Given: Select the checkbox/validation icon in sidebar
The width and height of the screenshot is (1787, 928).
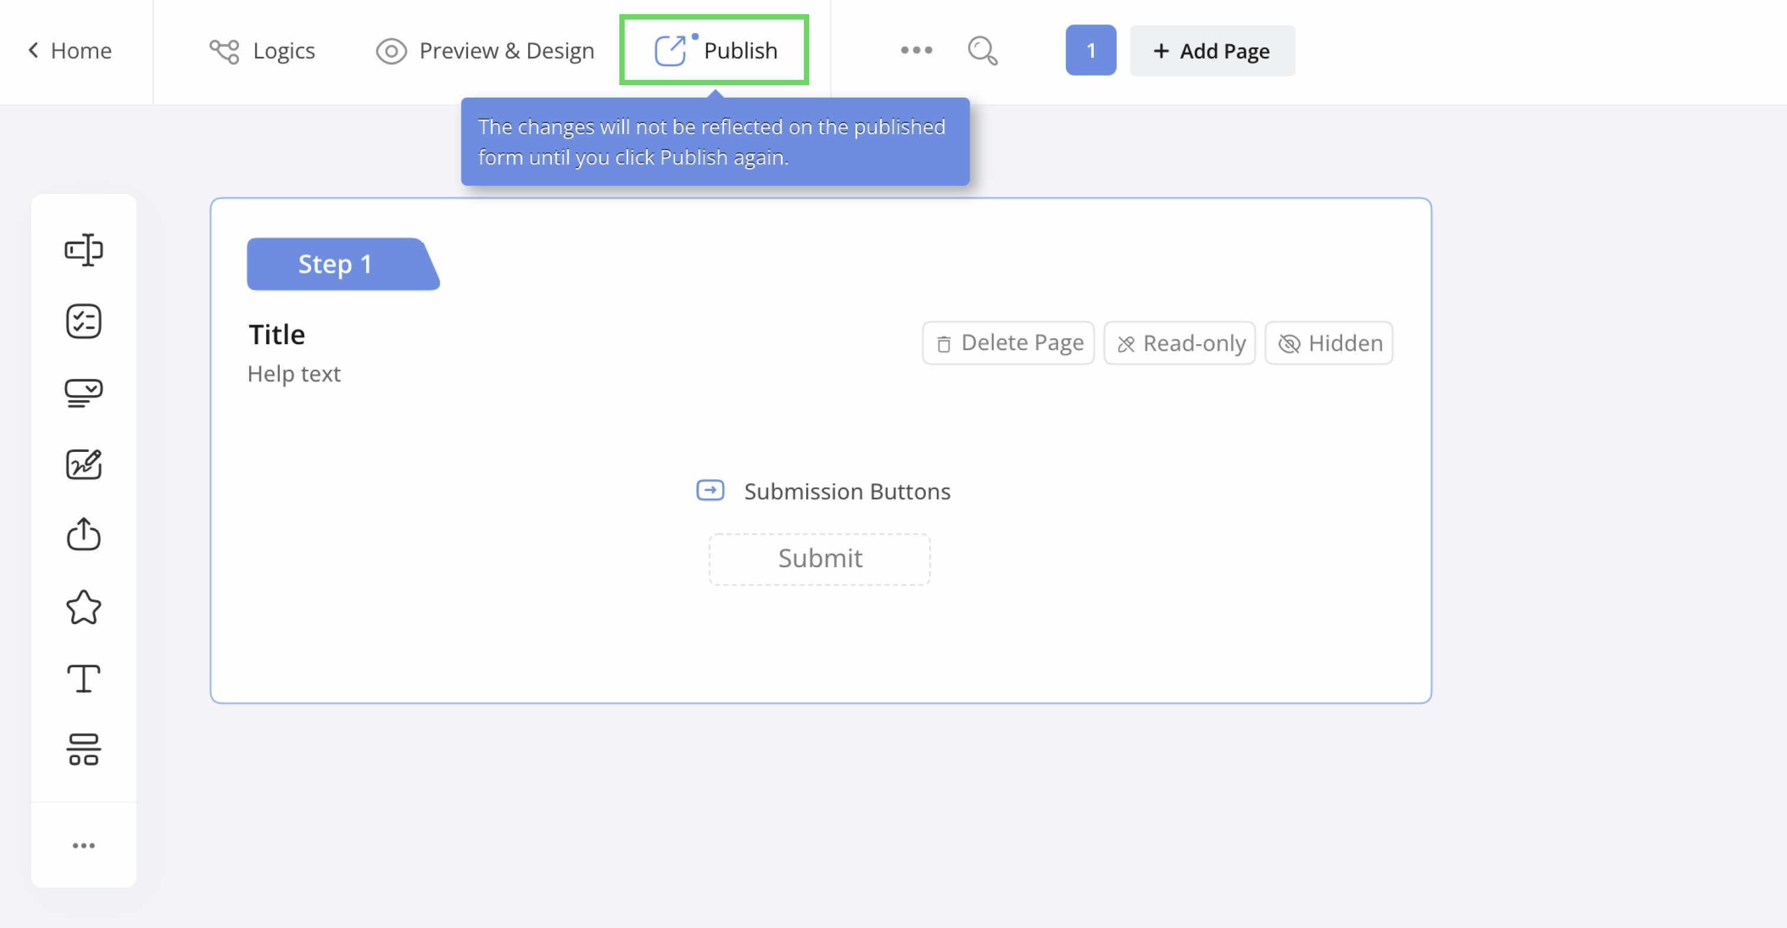Looking at the screenshot, I should (84, 321).
